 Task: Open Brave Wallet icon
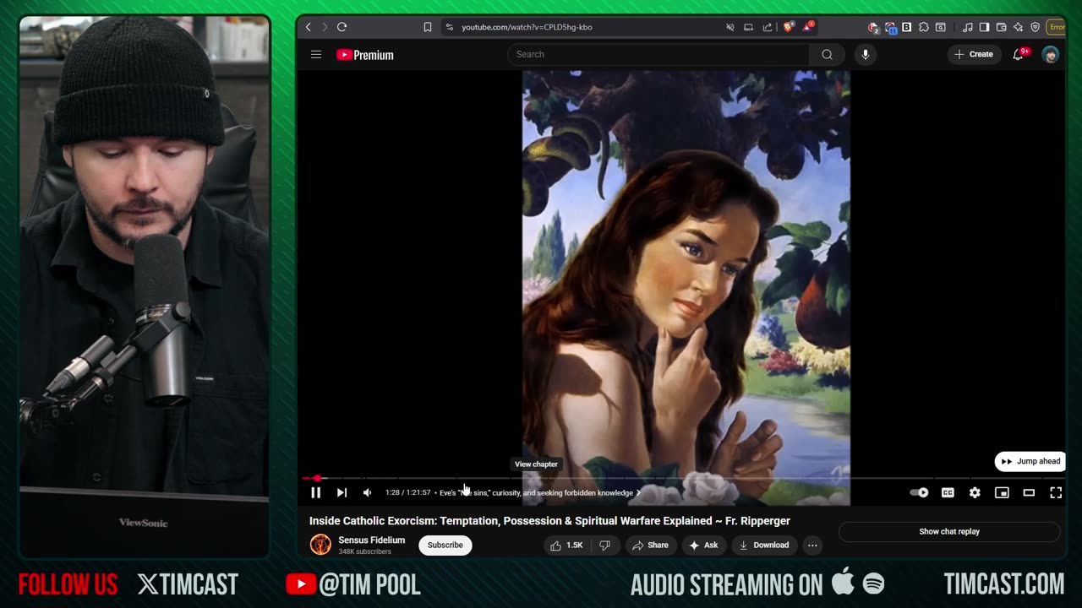(x=1001, y=27)
